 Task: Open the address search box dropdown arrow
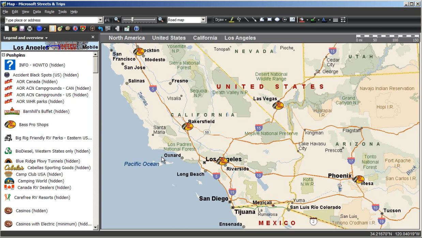[100, 20]
